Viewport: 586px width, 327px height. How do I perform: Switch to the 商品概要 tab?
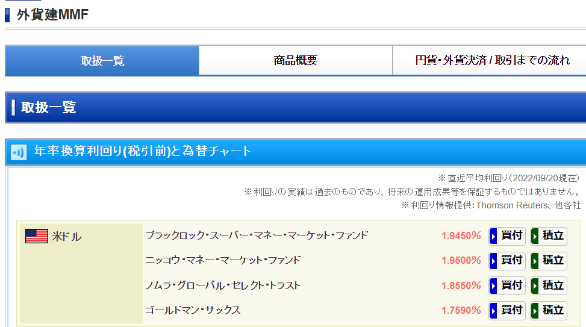tap(296, 61)
